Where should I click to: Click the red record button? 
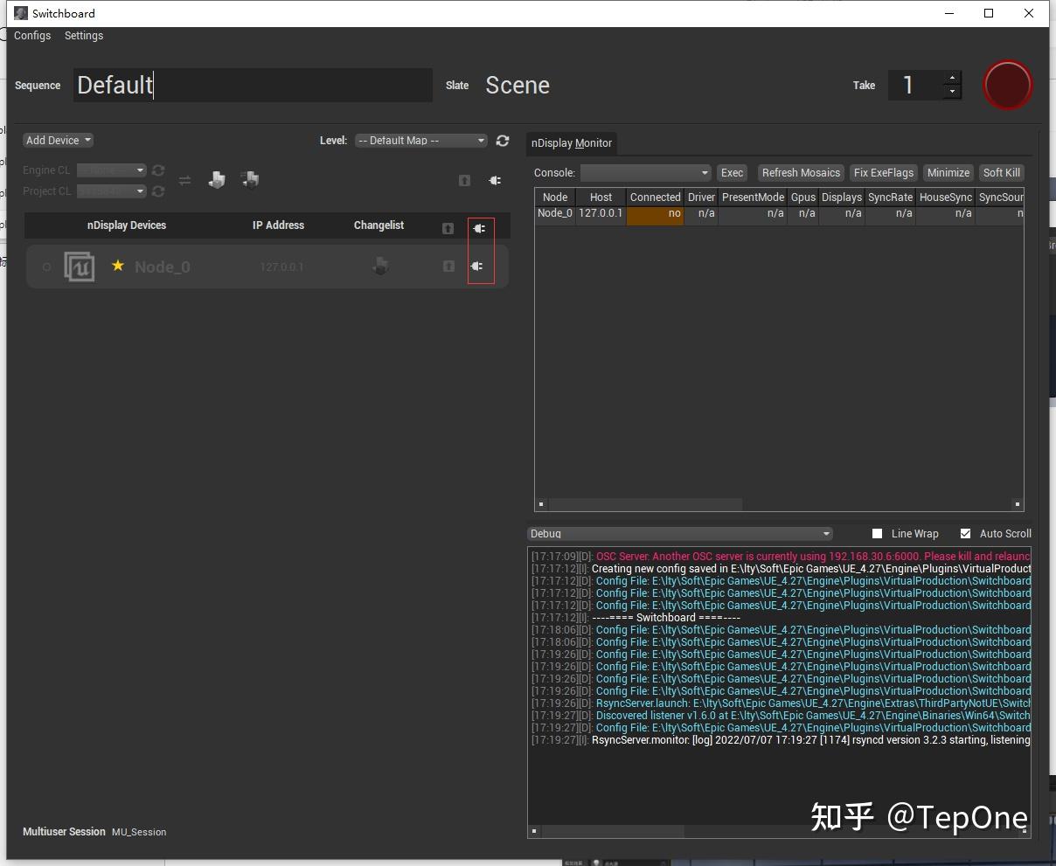point(1007,85)
